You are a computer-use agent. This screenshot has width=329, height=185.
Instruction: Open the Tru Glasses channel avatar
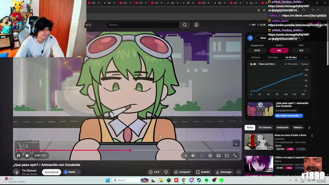click(x=16, y=172)
